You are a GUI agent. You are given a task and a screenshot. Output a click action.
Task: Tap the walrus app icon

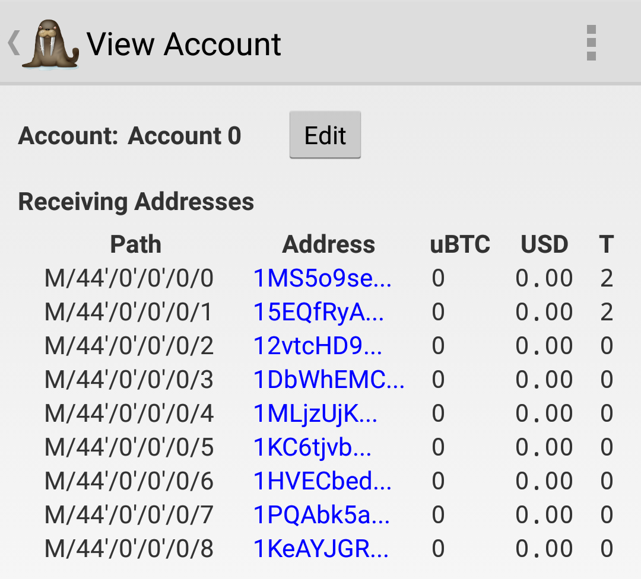point(50,44)
